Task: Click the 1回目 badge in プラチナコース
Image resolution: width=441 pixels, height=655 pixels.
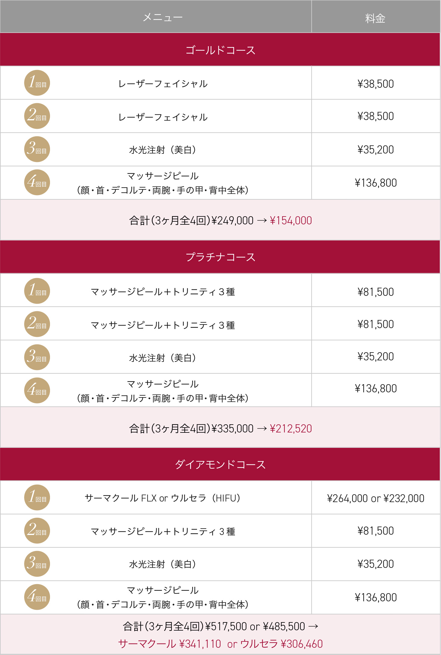Action: click(x=37, y=291)
